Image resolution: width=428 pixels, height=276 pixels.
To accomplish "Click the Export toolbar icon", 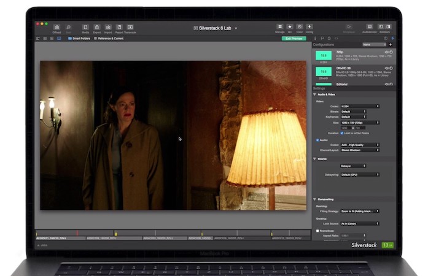I will pyautogui.click(x=97, y=27).
